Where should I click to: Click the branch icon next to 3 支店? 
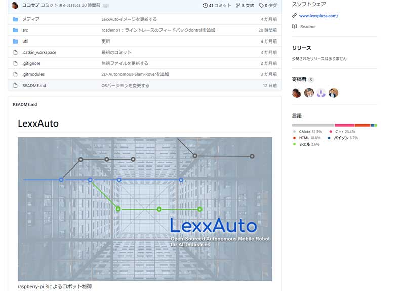(x=238, y=5)
